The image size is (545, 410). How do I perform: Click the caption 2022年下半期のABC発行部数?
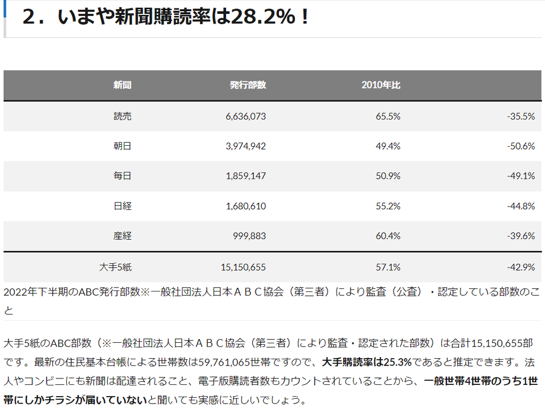(72, 291)
